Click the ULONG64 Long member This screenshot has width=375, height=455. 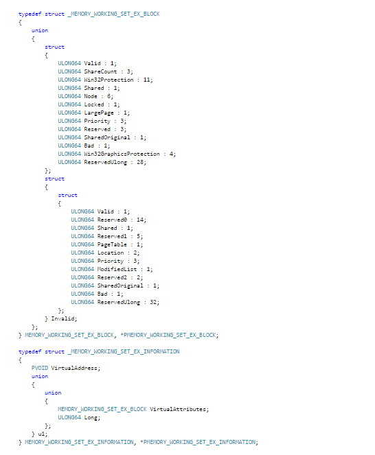pos(79,417)
